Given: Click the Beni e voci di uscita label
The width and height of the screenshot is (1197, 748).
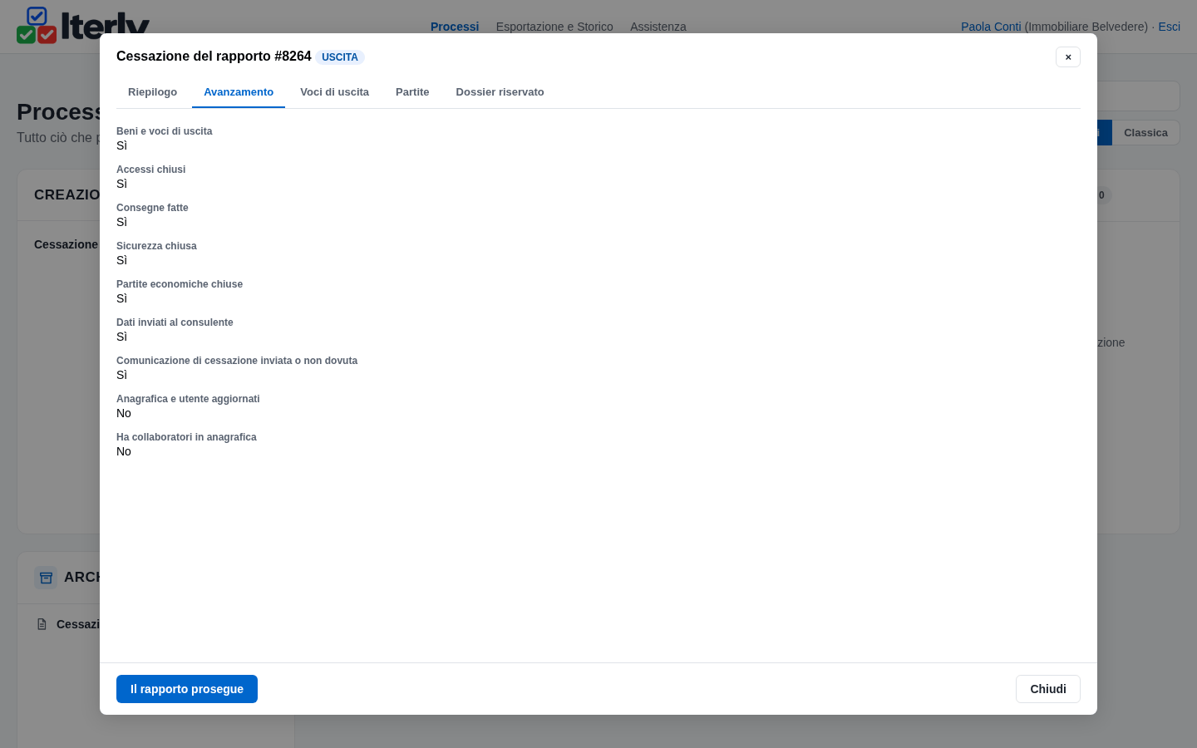Looking at the screenshot, I should 165,131.
